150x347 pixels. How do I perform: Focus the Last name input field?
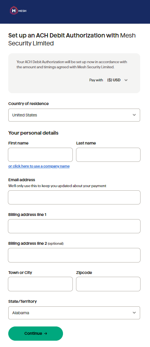pos(108,155)
